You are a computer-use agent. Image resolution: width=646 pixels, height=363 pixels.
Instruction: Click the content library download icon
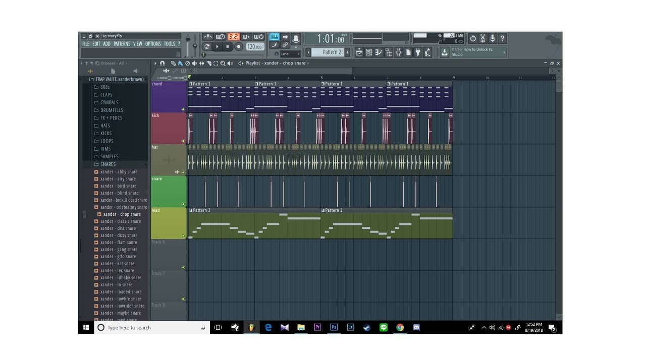coord(445,52)
